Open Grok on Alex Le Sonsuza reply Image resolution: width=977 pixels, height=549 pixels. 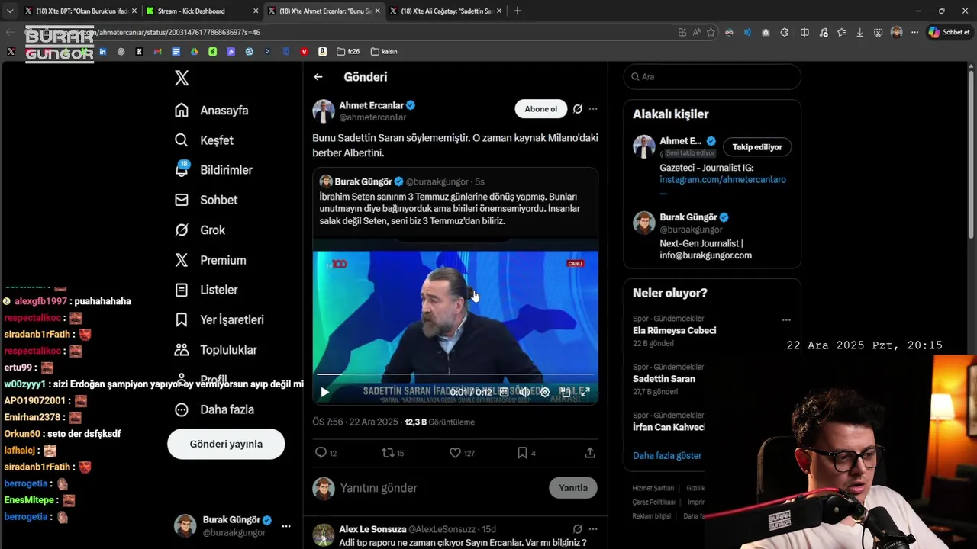click(578, 529)
